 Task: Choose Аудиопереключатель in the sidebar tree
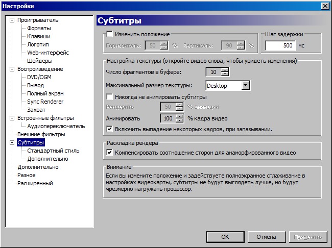56,126
